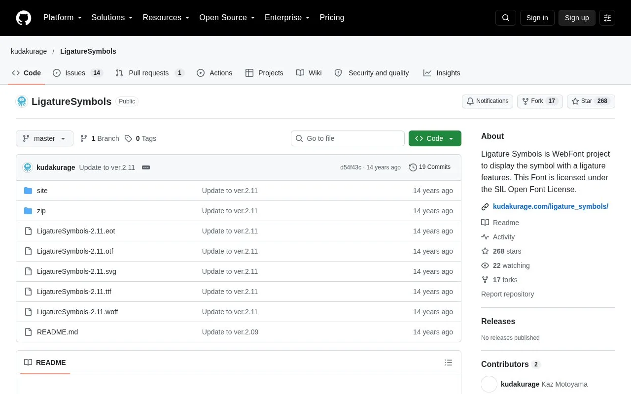Click the Sign up button

577,18
